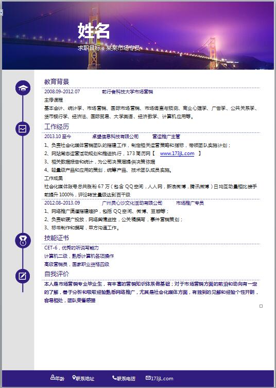This screenshot has width=276, height=388.
Task: Click the 技能证书 section heading
Action: pos(57,238)
